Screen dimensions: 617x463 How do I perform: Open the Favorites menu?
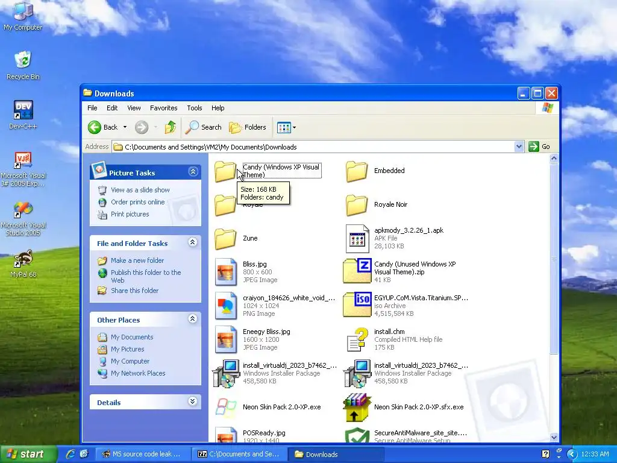pos(164,108)
